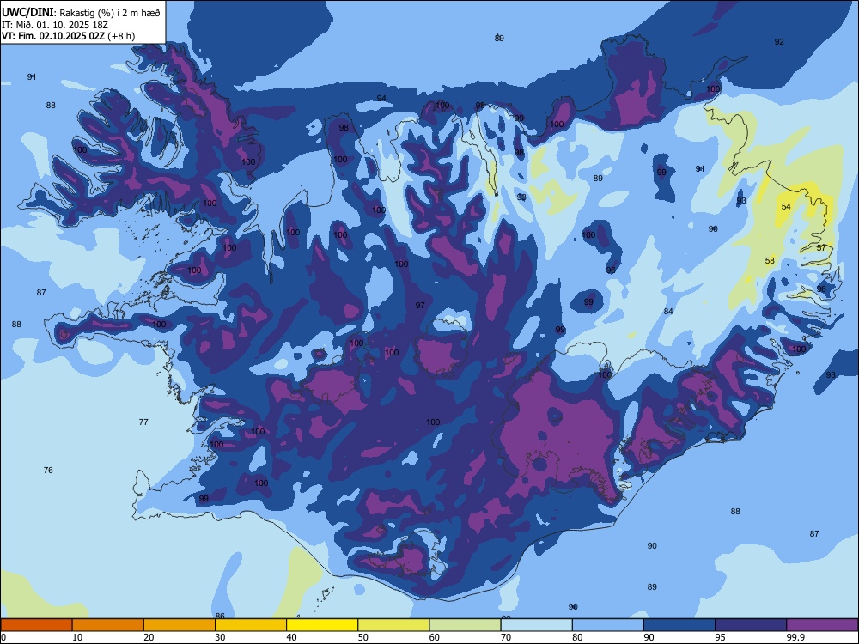This screenshot has height=644, width=859.
Task: Click the legend tick label 99.9
Action: (x=795, y=637)
